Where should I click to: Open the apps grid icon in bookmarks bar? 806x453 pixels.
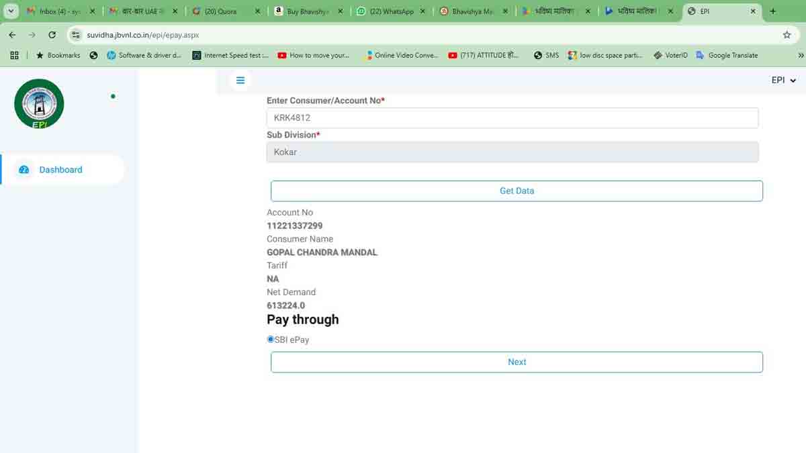point(14,56)
